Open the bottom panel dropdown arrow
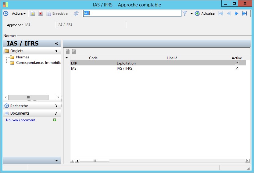The width and height of the screenshot is (254, 173). coord(56,161)
